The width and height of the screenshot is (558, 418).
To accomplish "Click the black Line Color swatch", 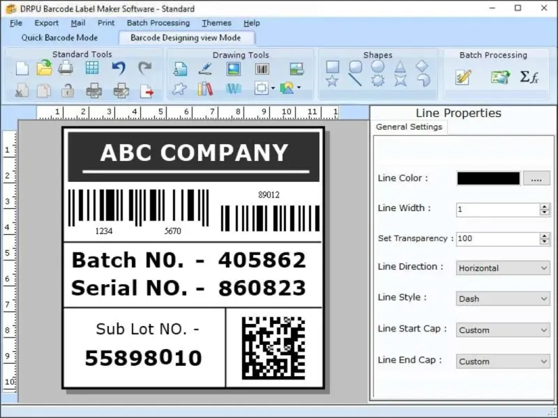I will [x=489, y=178].
